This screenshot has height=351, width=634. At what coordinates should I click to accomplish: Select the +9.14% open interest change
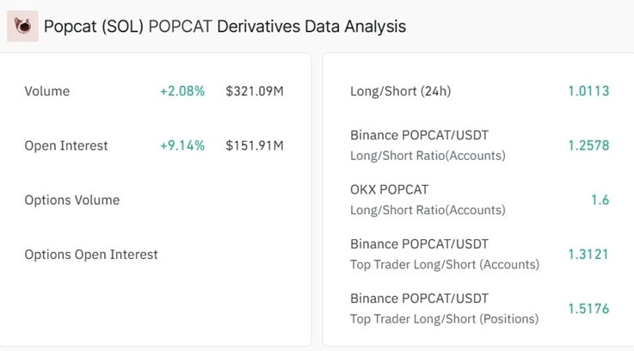tap(182, 145)
